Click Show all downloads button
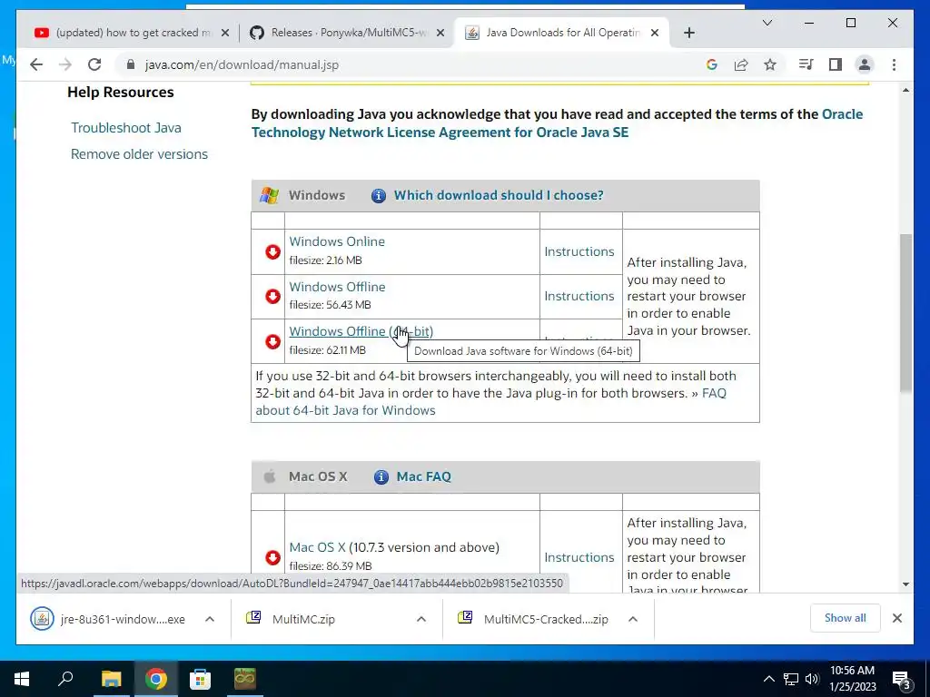930x697 pixels. coord(846,618)
